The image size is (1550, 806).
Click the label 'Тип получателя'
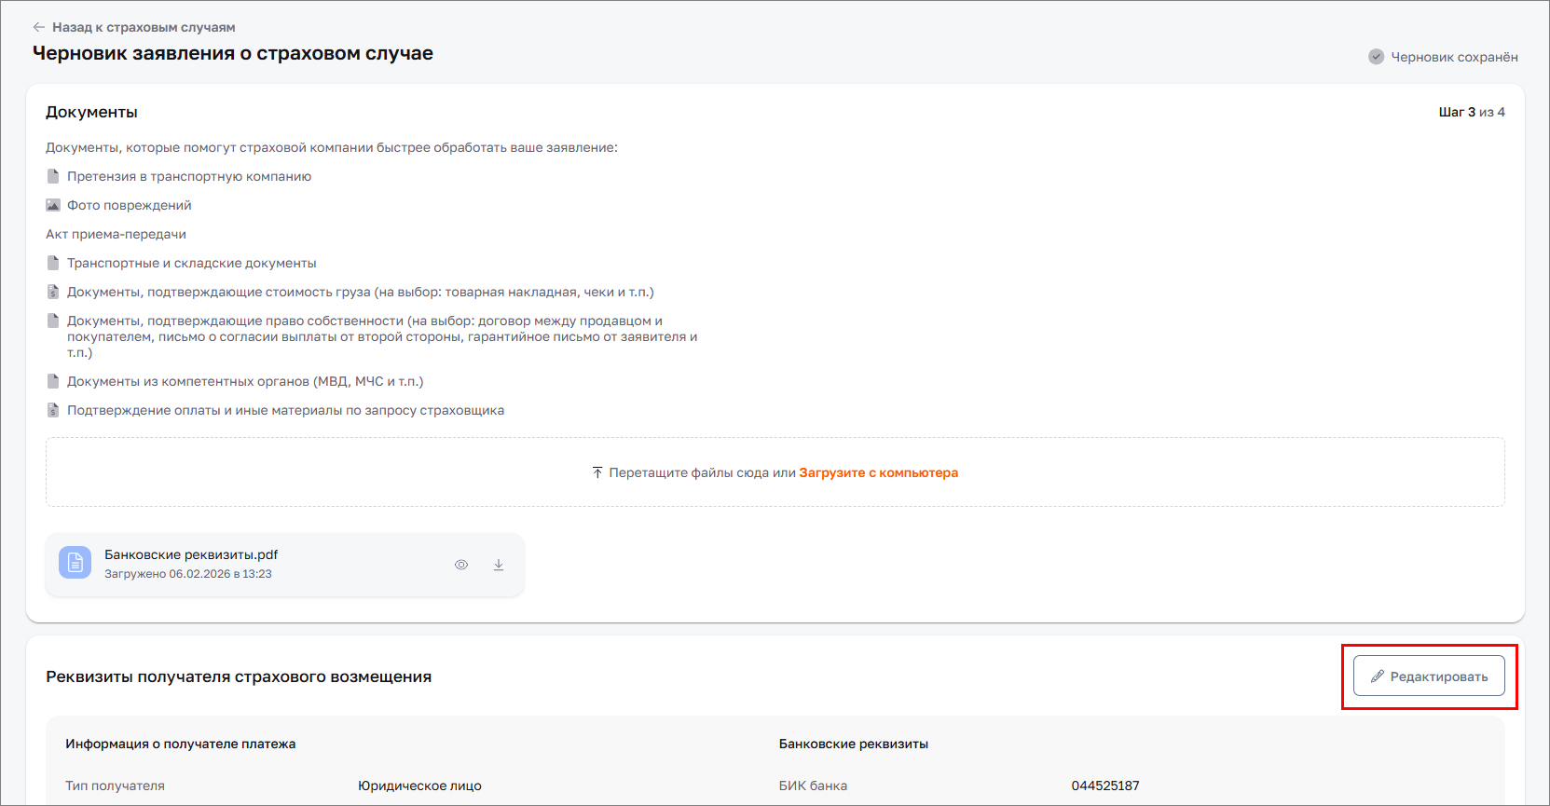point(115,786)
